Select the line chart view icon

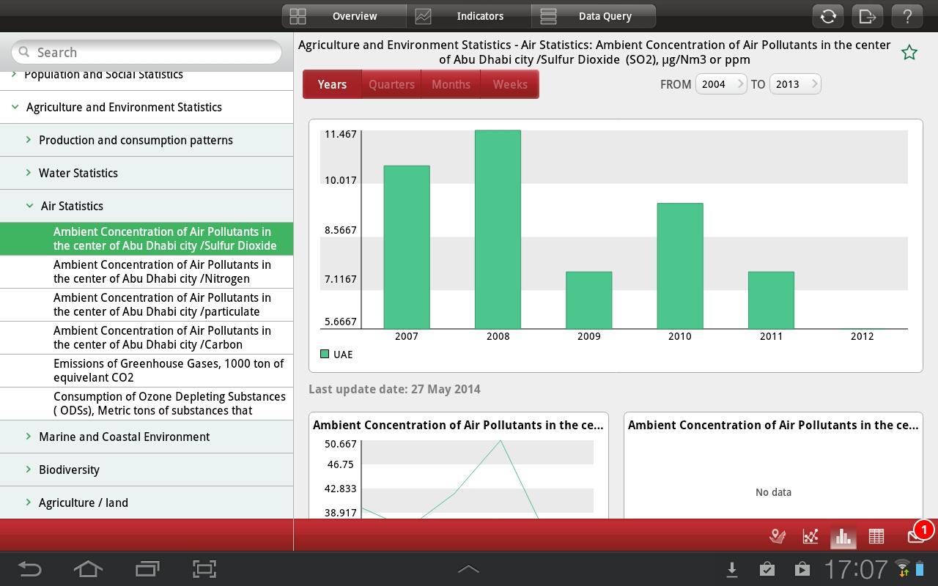click(x=810, y=536)
